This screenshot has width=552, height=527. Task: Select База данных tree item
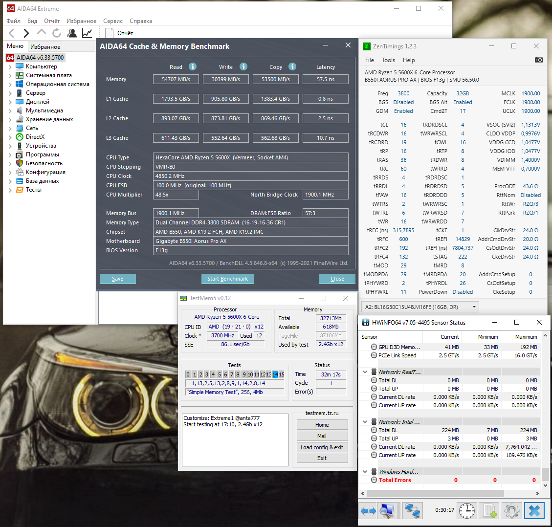42,181
